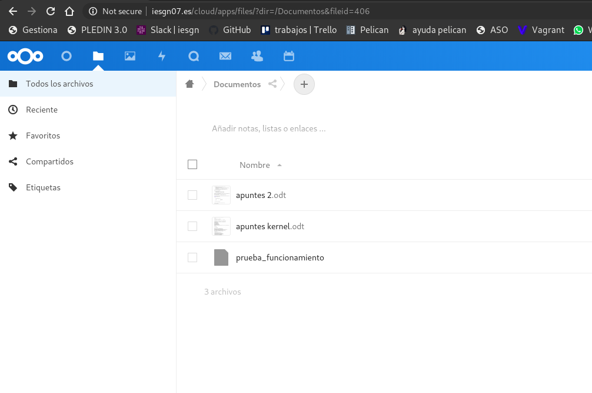Check the box for apuntes 2.odt
The width and height of the screenshot is (592, 393).
click(x=192, y=195)
